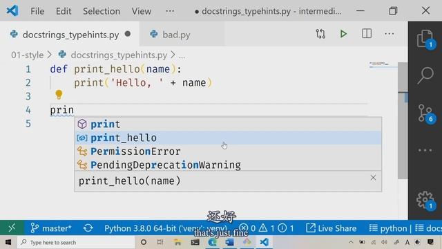Click the docs status bar item
442x249 pixels.
428,228
